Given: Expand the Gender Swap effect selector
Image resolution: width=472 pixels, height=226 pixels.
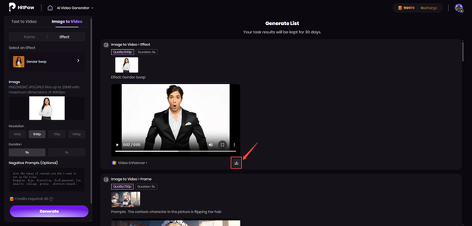Looking at the screenshot, I should 78,61.
